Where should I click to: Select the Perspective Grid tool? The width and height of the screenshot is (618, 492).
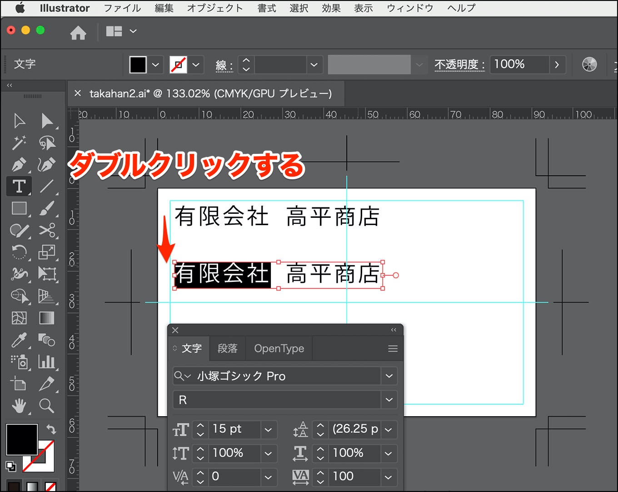47,296
